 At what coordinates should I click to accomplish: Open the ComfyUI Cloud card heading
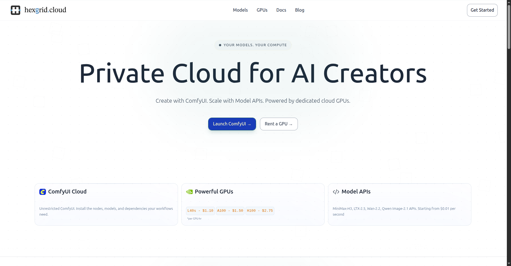67,192
